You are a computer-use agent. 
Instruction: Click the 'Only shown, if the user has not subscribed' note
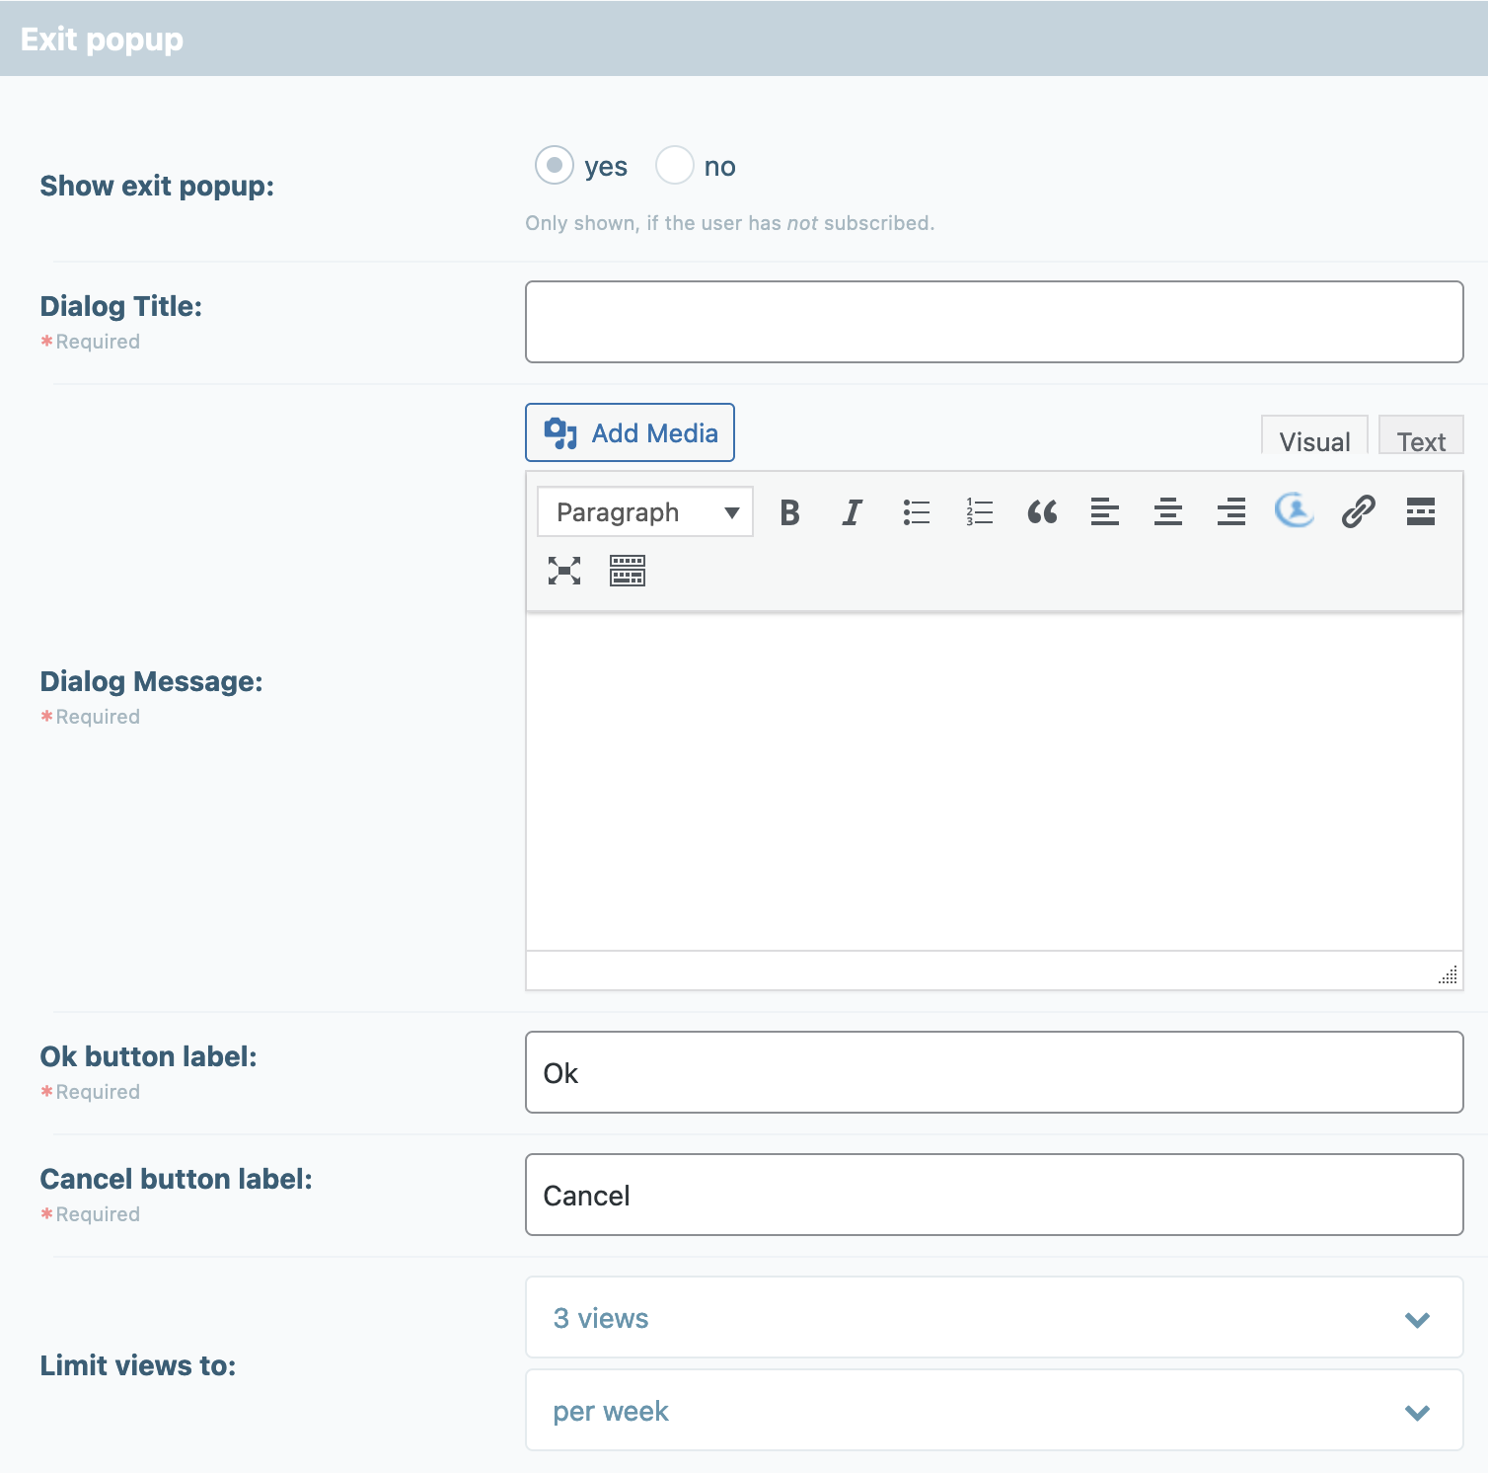click(x=729, y=223)
